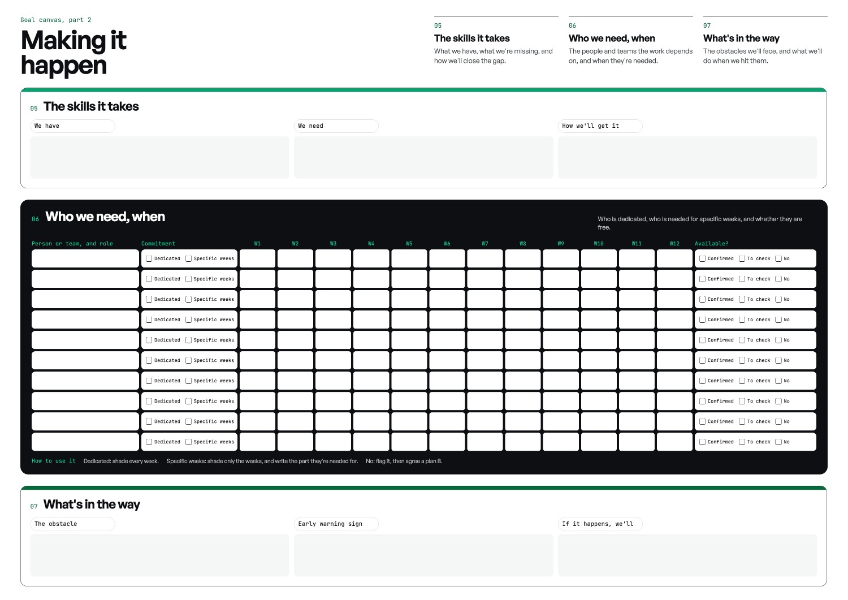Click the text area under If it happens, we'll
Screen dimensions: 848x600
[x=687, y=555]
